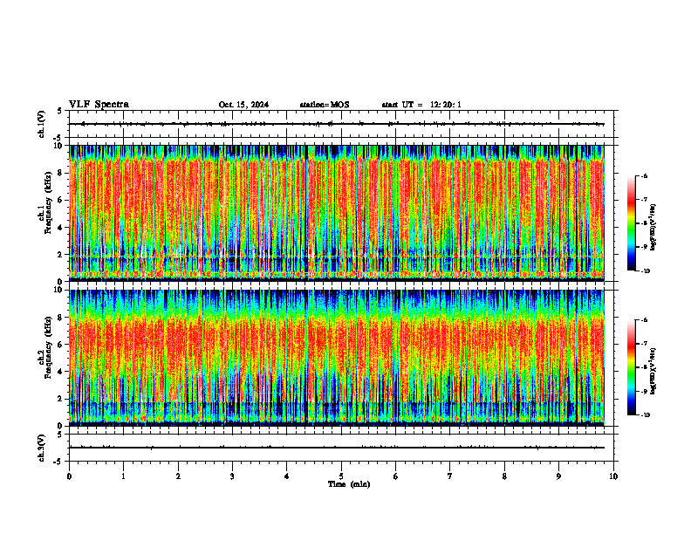Screen dimensions: 691x534
Task: Select the date text "Oct. 15, 2024"
Action: tap(243, 105)
